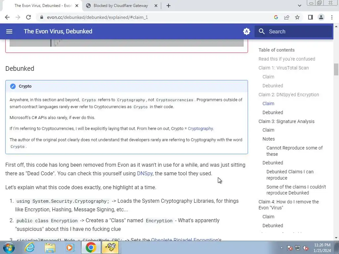Click the muted volume tray icon
The height and width of the screenshot is (254, 339).
tap(306, 248)
